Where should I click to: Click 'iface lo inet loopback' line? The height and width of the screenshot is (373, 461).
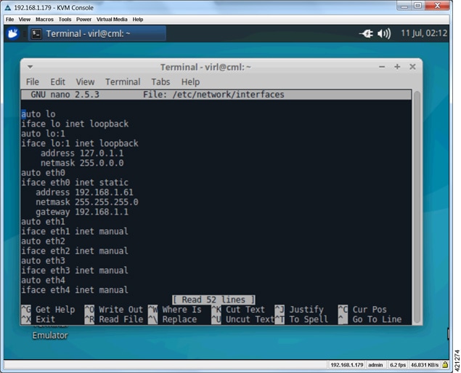coord(75,124)
